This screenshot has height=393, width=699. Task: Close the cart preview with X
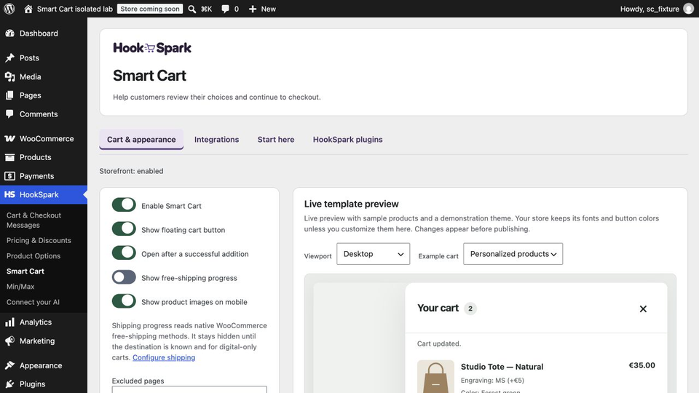(643, 309)
